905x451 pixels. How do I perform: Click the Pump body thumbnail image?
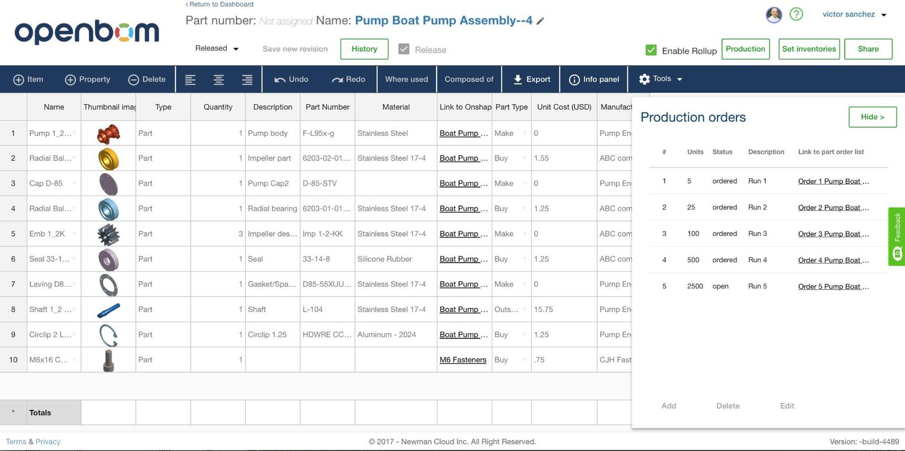coord(108,134)
